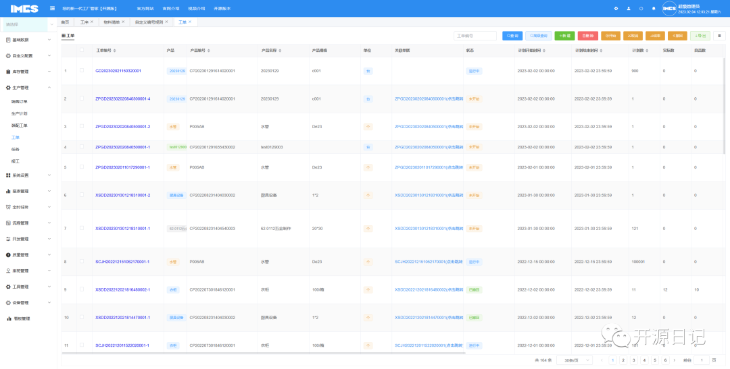Collapse 生产管理 menu chevron
730x369 pixels.
(49, 88)
